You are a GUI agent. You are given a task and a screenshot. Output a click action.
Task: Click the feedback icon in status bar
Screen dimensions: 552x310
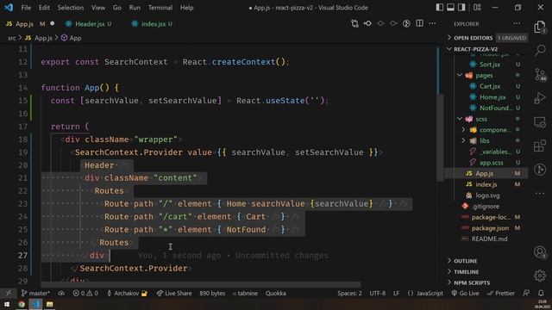pos(526,293)
